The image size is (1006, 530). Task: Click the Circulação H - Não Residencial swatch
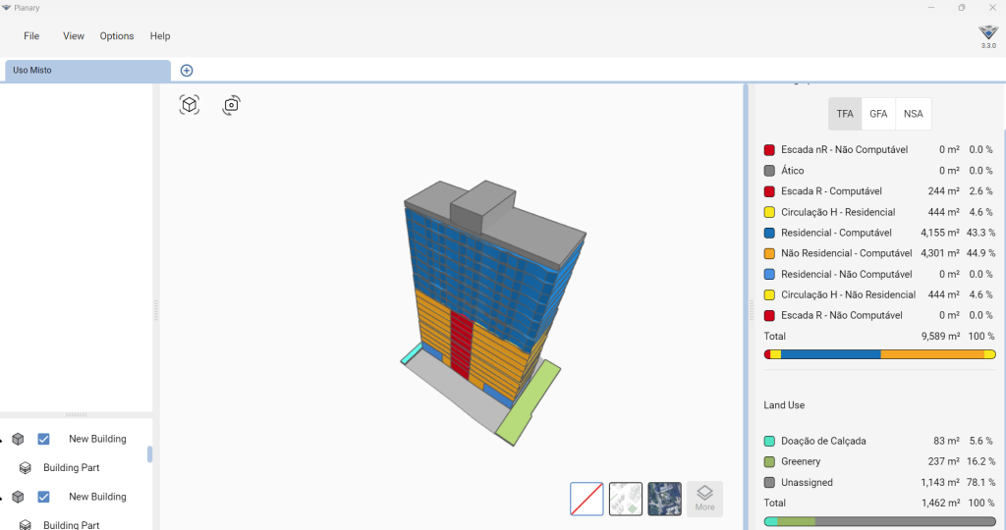tap(769, 294)
